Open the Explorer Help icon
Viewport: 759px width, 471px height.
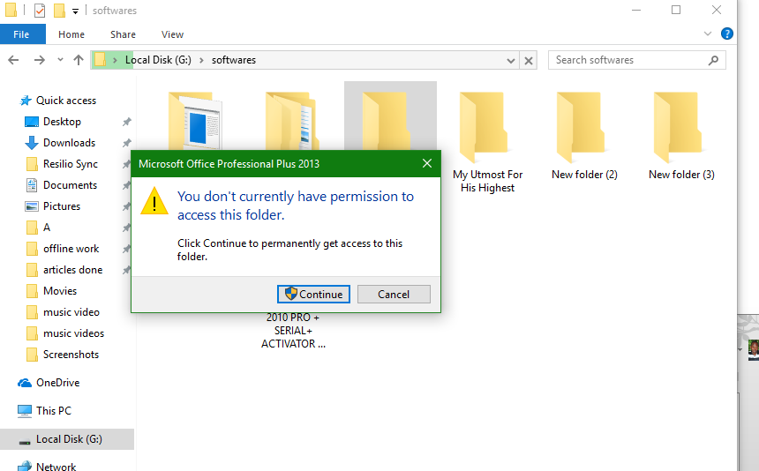tap(726, 34)
